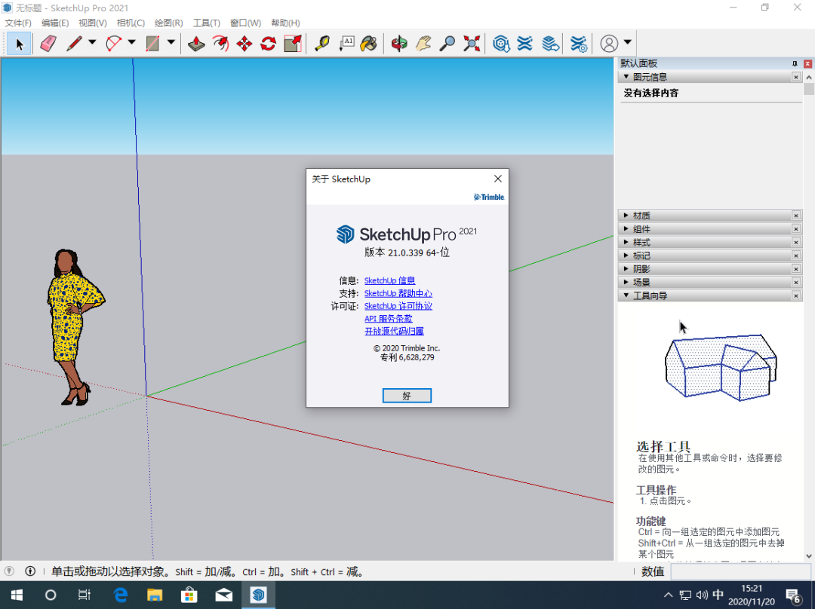Expand the 阴影 panel
Image resolution: width=815 pixels, height=609 pixels.
pyautogui.click(x=626, y=268)
